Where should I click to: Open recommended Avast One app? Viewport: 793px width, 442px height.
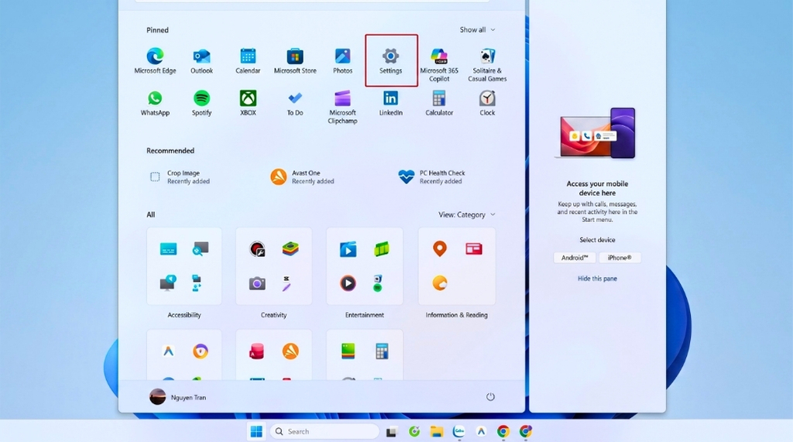(x=303, y=177)
